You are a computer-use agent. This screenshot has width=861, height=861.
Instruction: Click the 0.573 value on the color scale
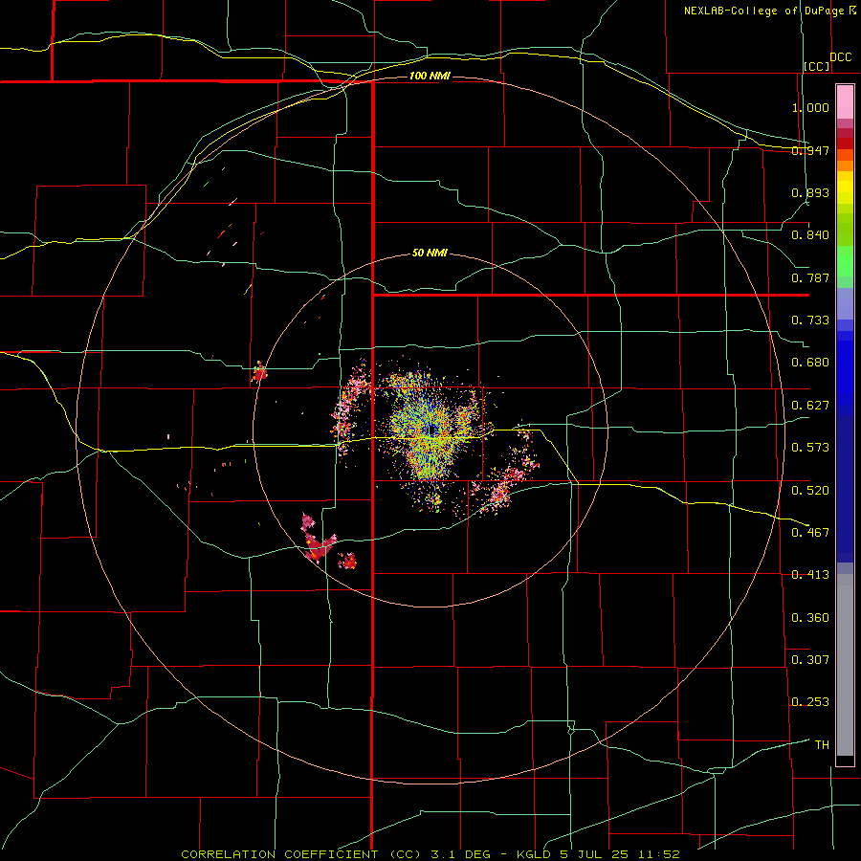click(x=810, y=448)
